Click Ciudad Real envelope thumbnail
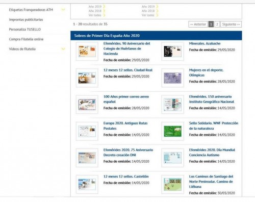 tap(87, 78)
